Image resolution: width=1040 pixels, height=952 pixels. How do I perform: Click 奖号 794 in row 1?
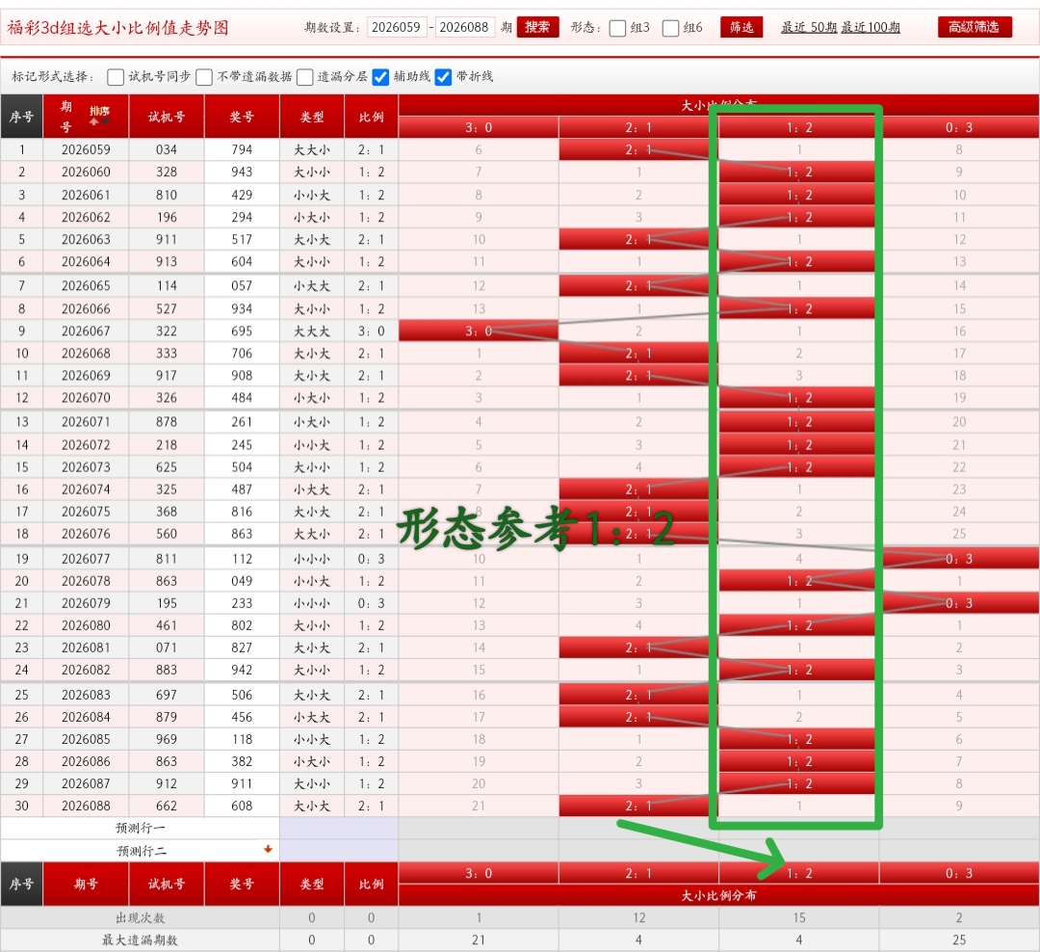tap(242, 150)
